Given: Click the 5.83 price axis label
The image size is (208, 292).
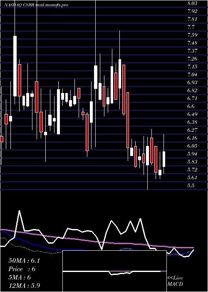Looking at the screenshot, I should click(193, 161).
